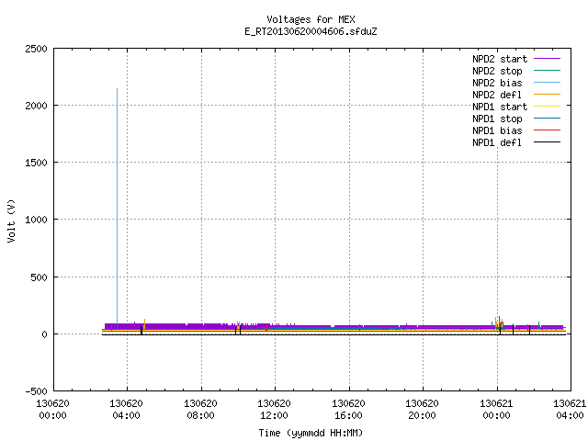Click the 'NPD2 defl' legend label
This screenshot has width=588, height=441.
click(x=497, y=95)
